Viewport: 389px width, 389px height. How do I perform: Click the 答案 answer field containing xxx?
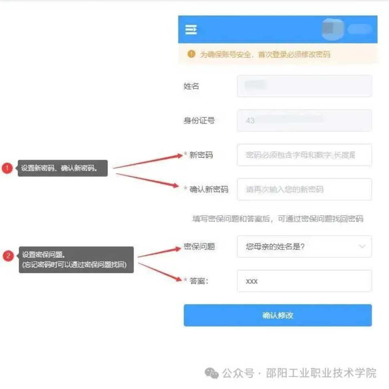[304, 281]
